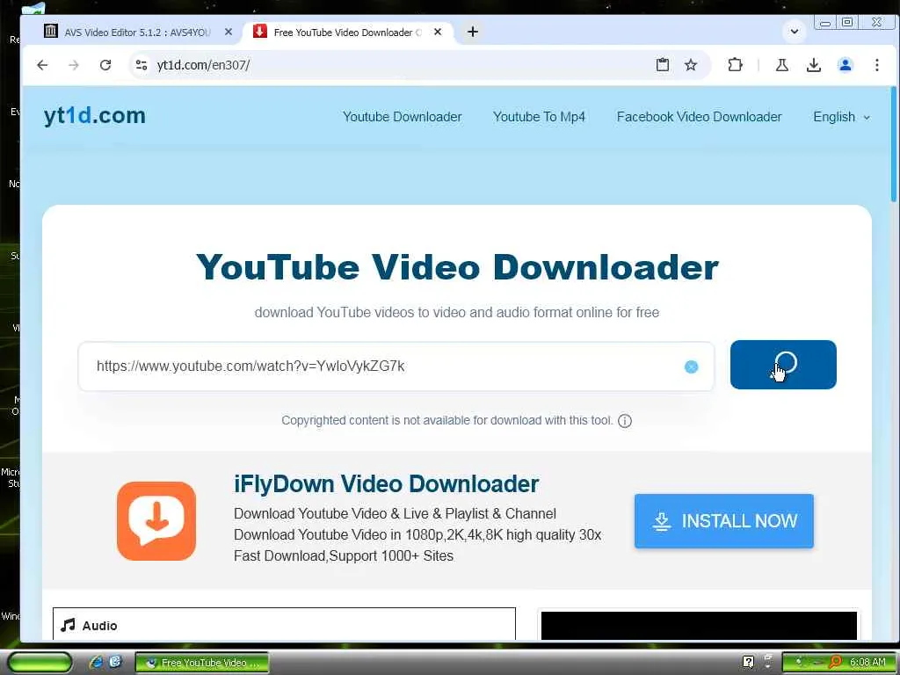Click the page vertical scrollbar thumb
Viewport: 900px width, 675px height.
coord(894,145)
